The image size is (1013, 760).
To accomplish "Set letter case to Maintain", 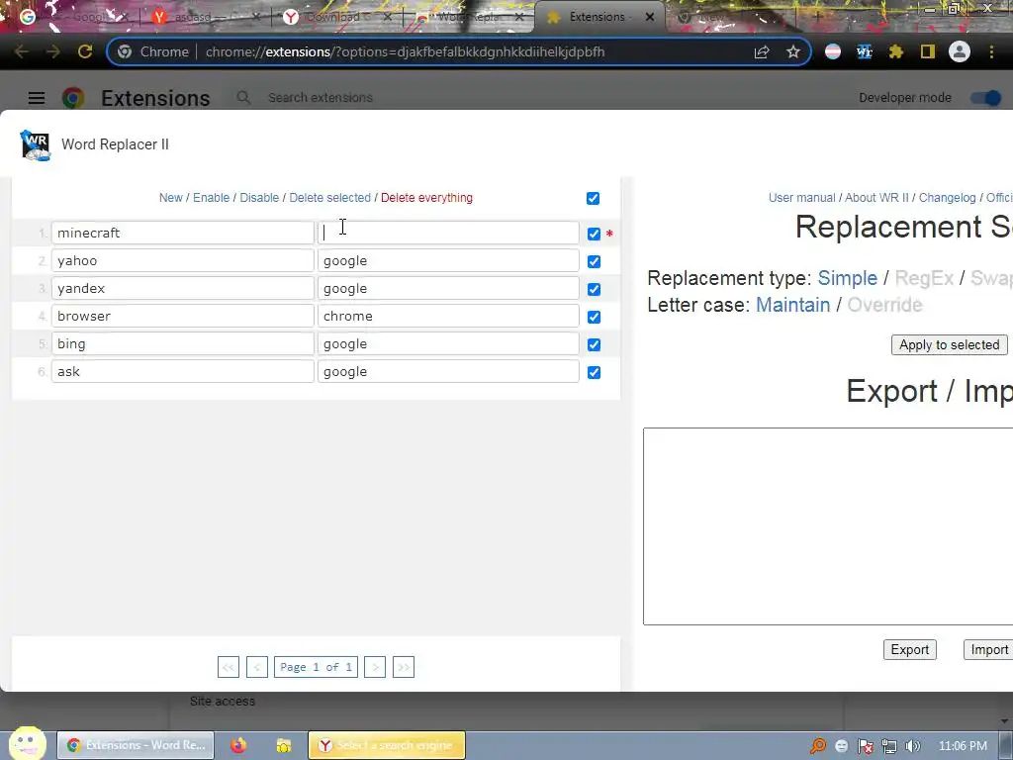I will [x=792, y=305].
